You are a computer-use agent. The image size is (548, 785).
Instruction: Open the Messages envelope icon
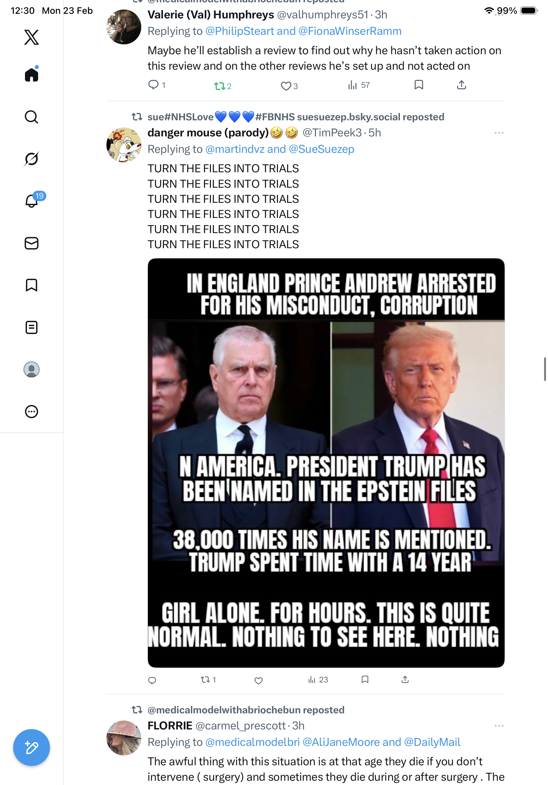(32, 243)
